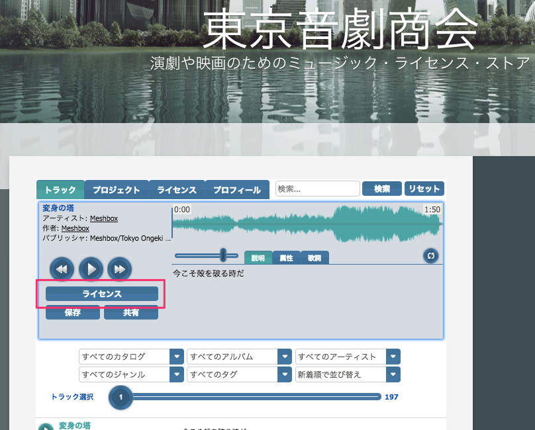Image resolution: width=535 pixels, height=430 pixels.
Task: Change sort order 新着順で並び替え
Action: click(348, 374)
